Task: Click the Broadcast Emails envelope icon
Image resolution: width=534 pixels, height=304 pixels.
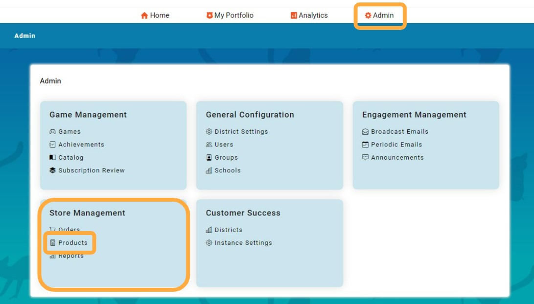Action: tap(365, 132)
